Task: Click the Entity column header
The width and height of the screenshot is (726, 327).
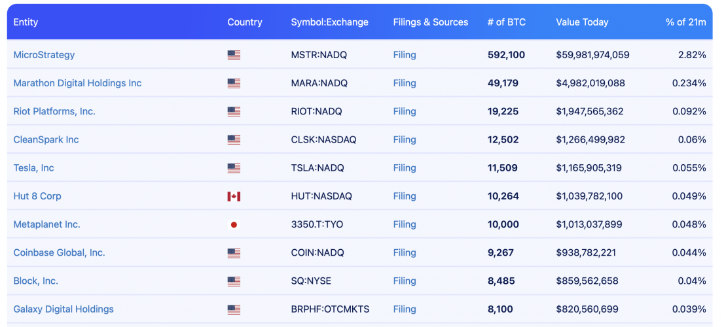Action: pos(26,22)
